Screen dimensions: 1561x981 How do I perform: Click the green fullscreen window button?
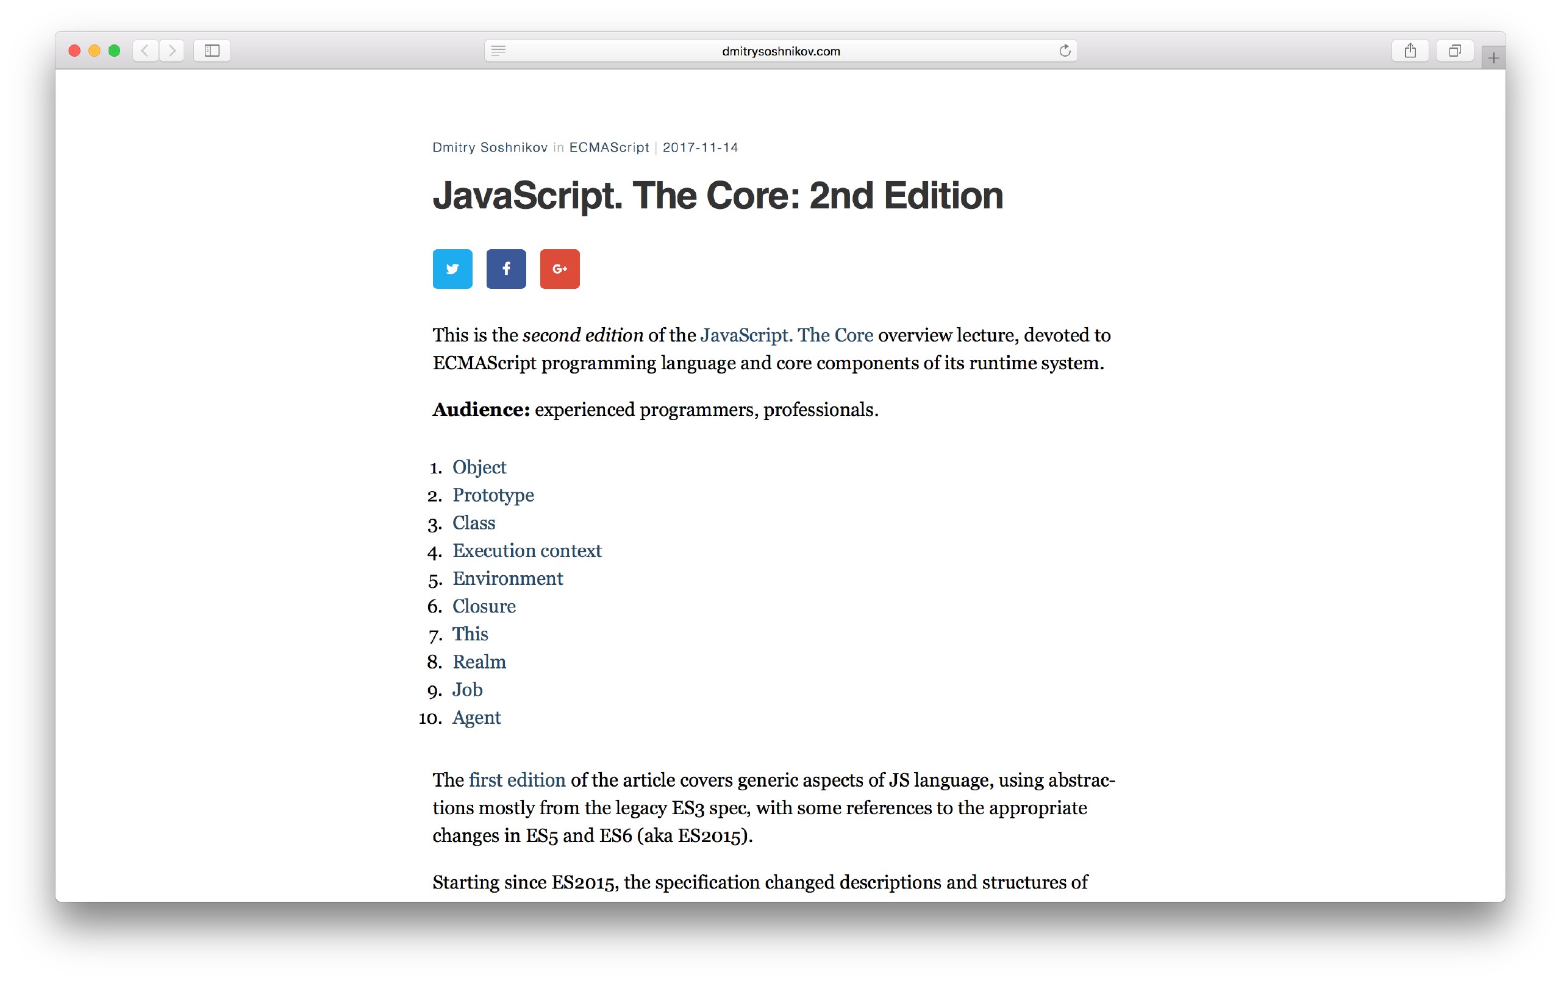tap(115, 51)
